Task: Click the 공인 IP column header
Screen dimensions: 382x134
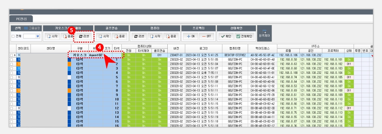Action: pyautogui.click(x=311, y=51)
